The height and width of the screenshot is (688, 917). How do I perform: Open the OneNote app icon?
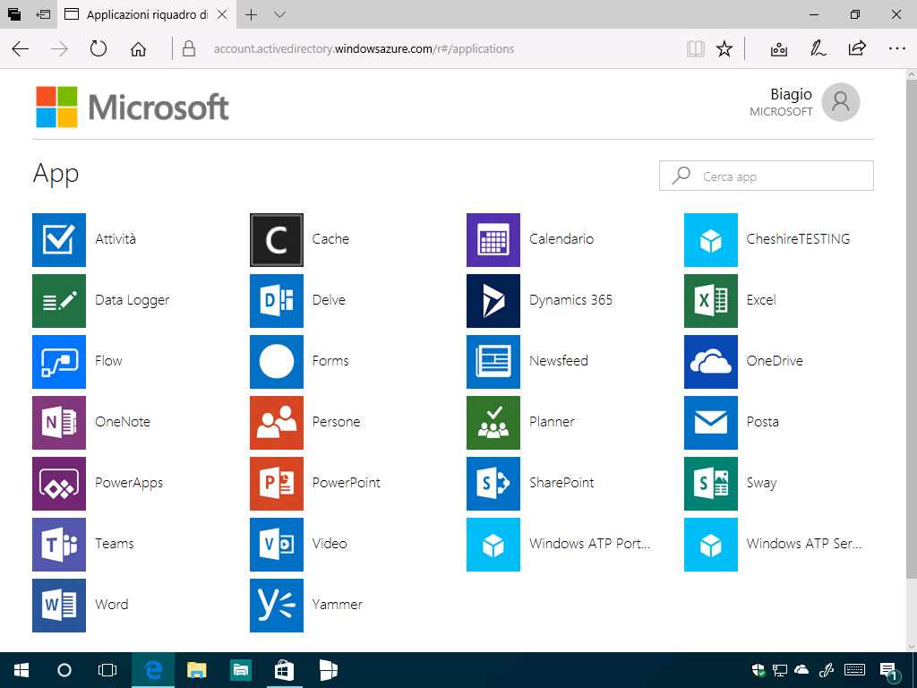tap(59, 423)
